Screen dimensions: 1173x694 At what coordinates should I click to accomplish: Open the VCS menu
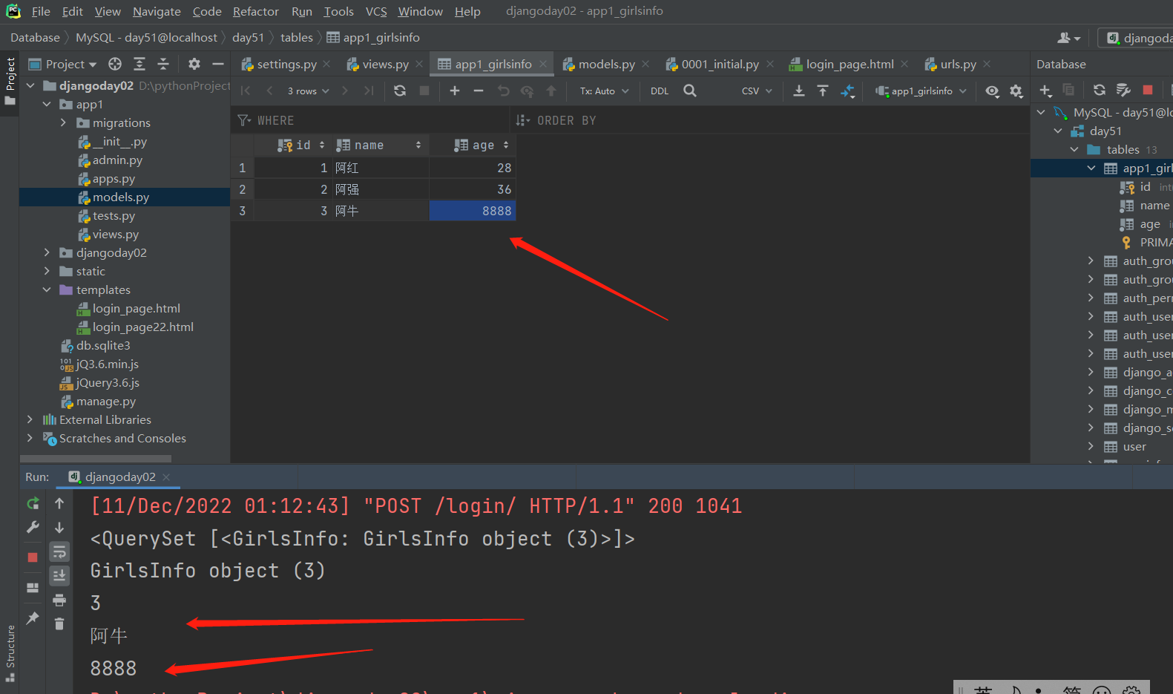click(x=376, y=12)
